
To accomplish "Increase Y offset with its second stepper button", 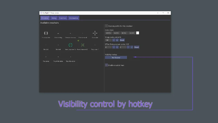I will tap(132, 47).
